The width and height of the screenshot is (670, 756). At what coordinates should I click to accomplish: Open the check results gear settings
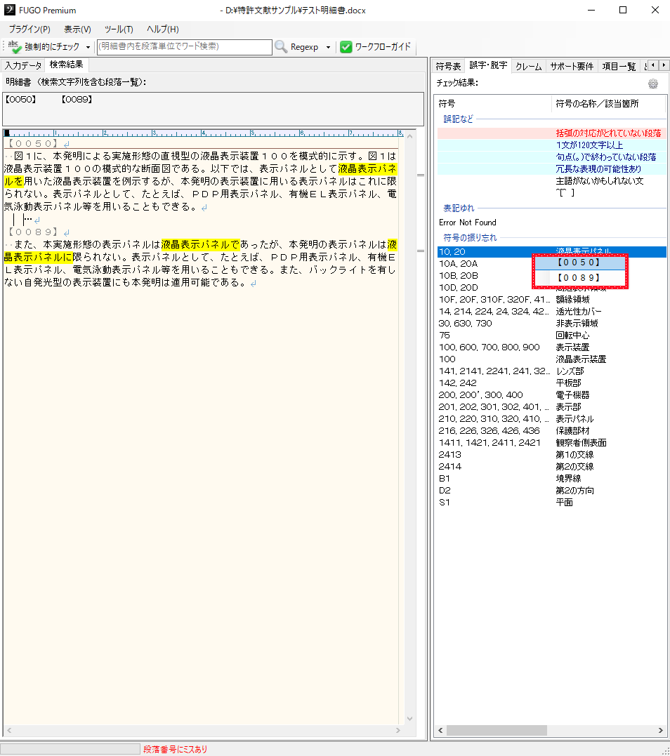653,84
